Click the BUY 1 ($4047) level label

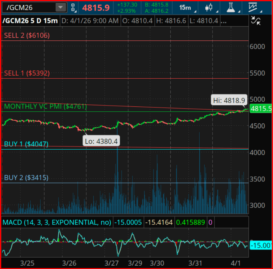(x=26, y=144)
